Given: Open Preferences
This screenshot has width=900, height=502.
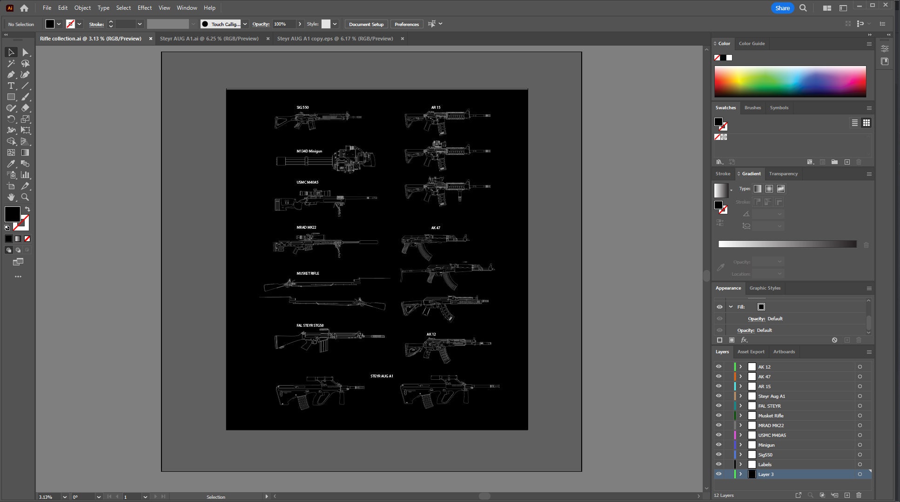Looking at the screenshot, I should click(406, 24).
